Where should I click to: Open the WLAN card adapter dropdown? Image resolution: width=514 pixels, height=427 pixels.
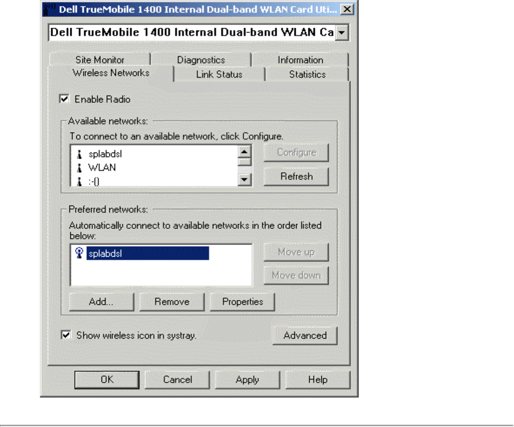[x=341, y=33]
